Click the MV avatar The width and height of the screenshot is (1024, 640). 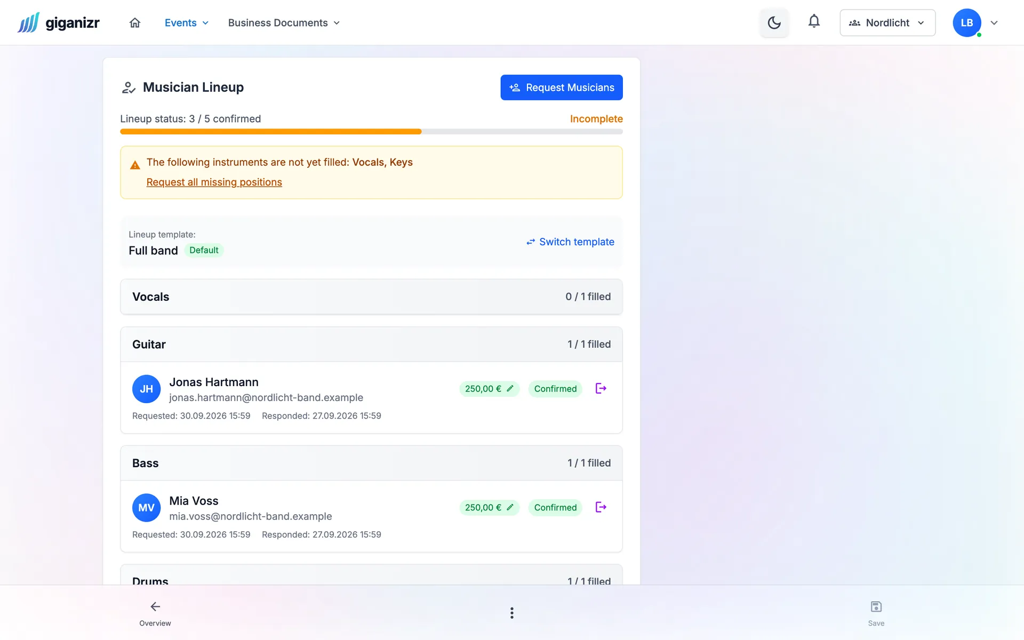coord(146,508)
